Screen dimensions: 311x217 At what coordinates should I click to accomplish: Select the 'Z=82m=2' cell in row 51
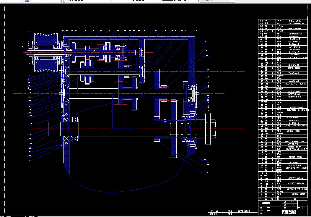[x=294, y=65]
